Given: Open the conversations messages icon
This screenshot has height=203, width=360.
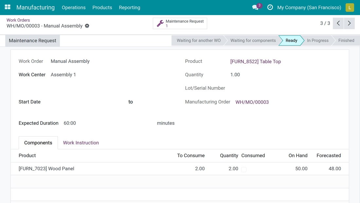Looking at the screenshot, I should (255, 7).
